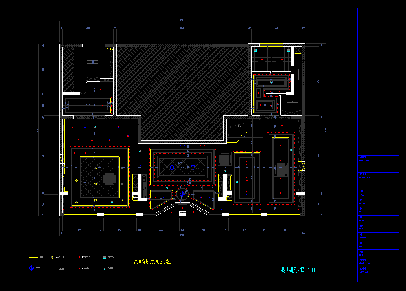Image resolution: width=406 pixels, height=291 pixels.
Task: Select the small cyan circle legend symbol
Action: (x=104, y=269)
